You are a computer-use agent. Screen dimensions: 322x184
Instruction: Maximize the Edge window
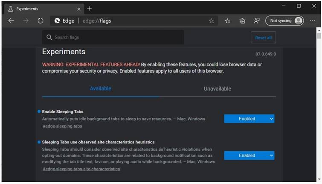point(299,6)
